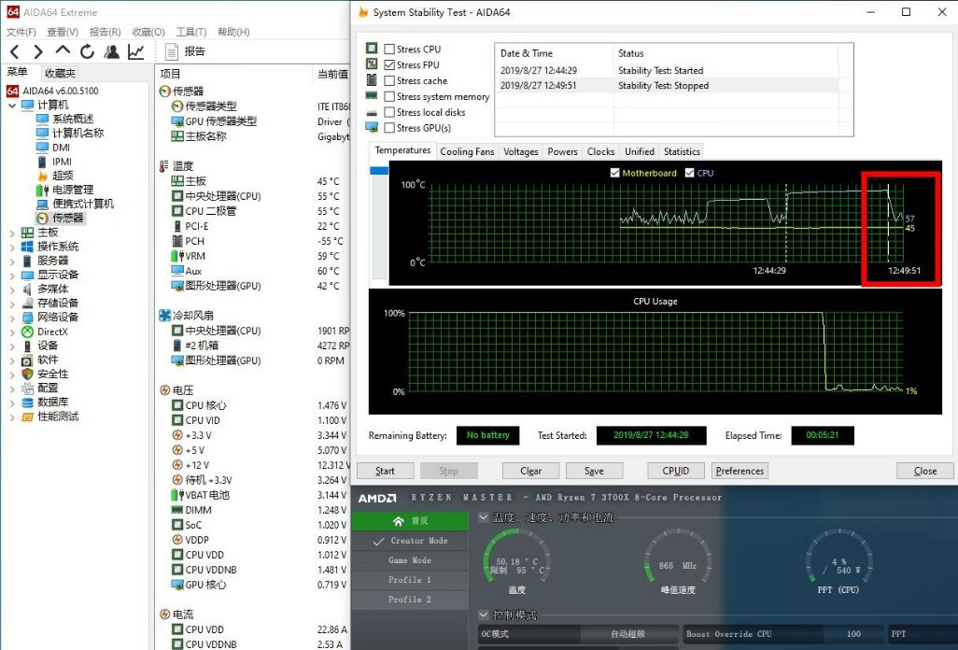Switch to the 收藏夹 tab
The width and height of the screenshot is (958, 650).
click(60, 73)
